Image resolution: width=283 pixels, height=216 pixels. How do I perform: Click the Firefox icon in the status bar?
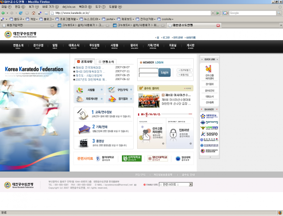coord(280,213)
